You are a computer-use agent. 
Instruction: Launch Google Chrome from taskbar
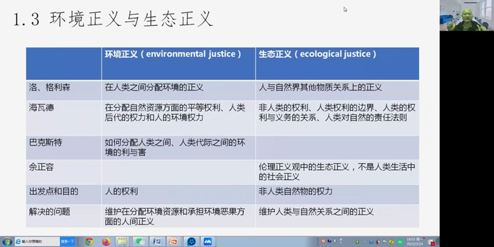click(89, 241)
